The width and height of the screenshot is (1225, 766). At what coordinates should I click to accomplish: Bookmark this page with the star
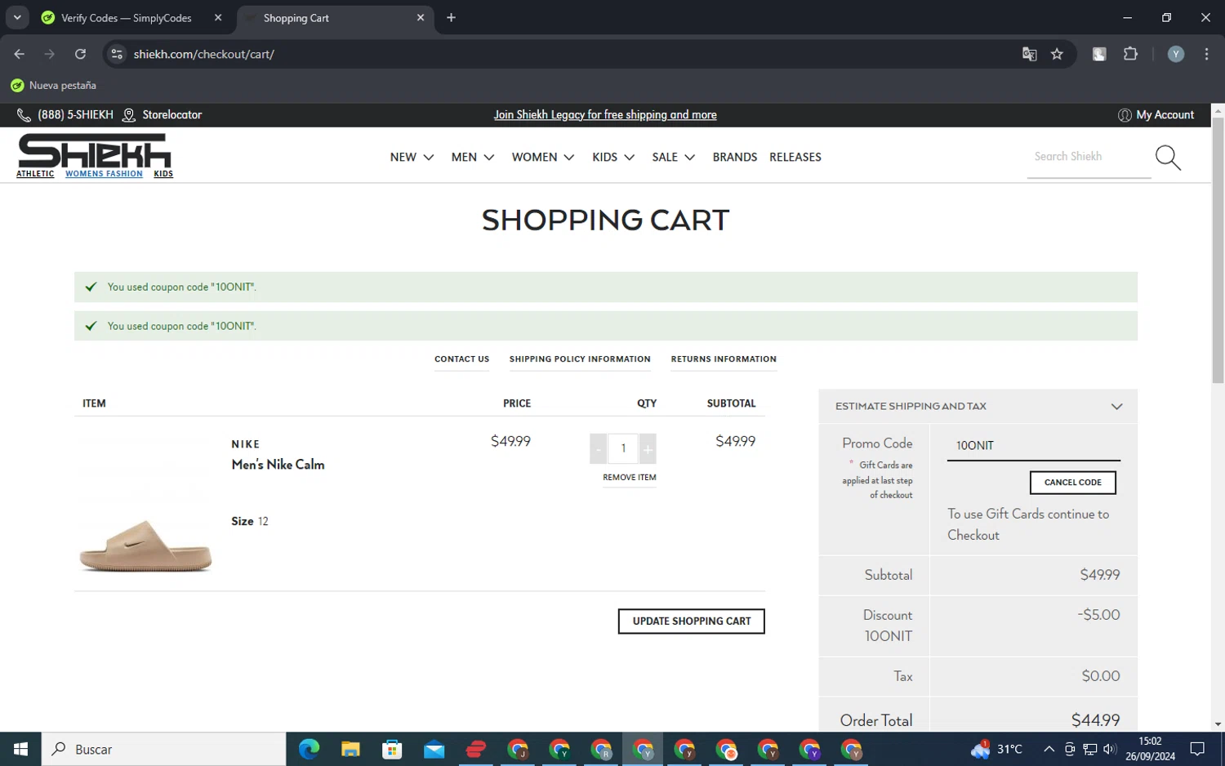1057,54
